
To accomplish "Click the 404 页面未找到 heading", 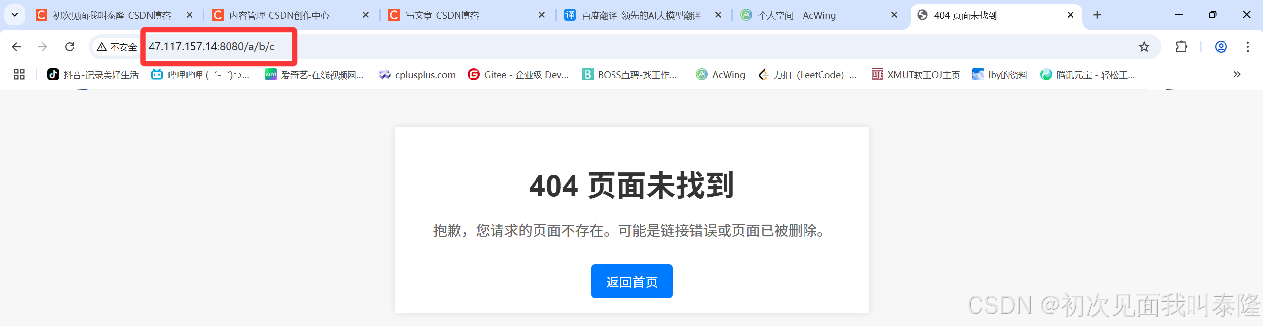I will (632, 186).
